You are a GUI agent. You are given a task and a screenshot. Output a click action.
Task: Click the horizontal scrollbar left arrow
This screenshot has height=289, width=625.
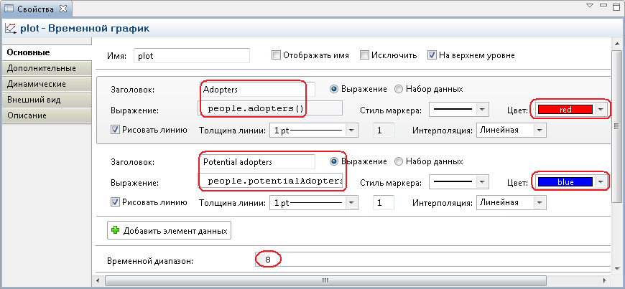[97, 280]
